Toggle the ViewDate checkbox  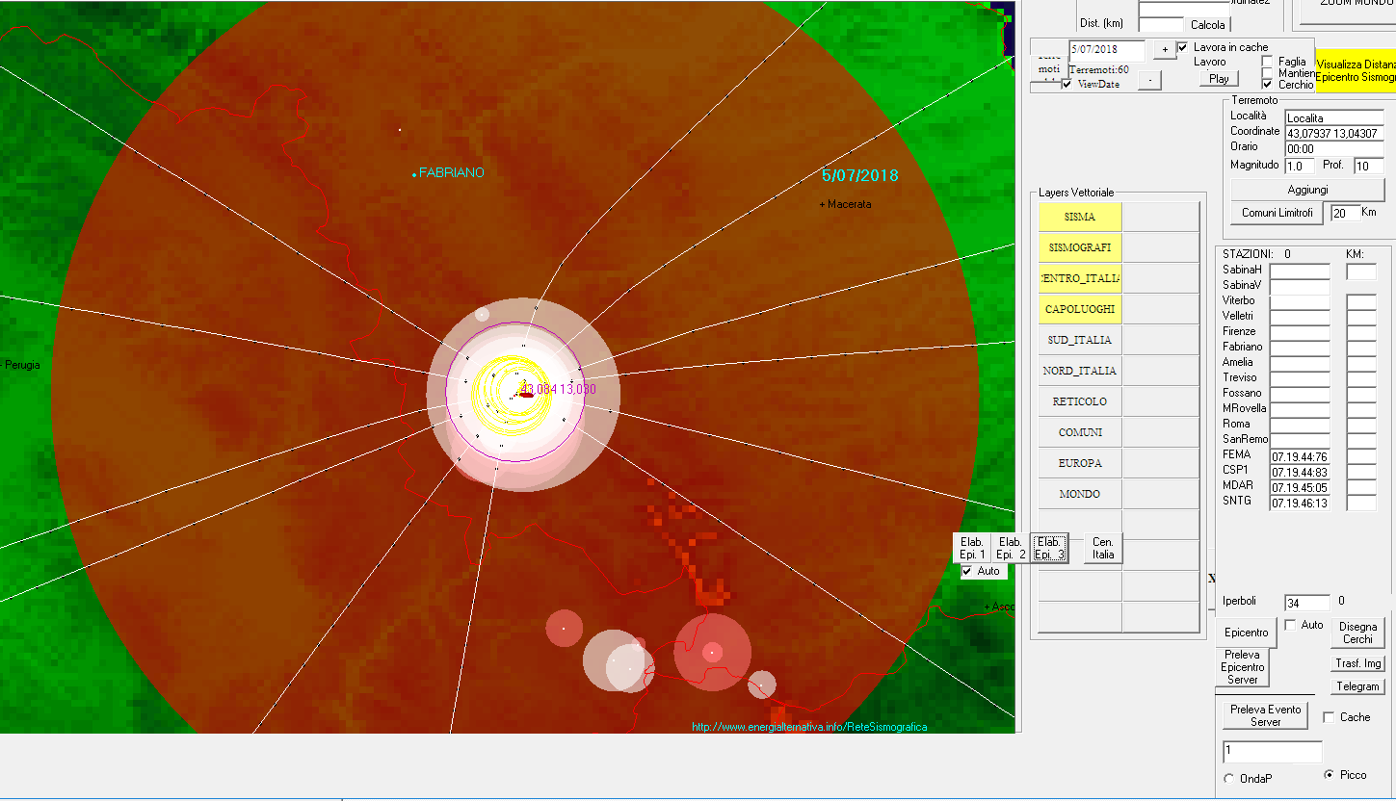1067,84
